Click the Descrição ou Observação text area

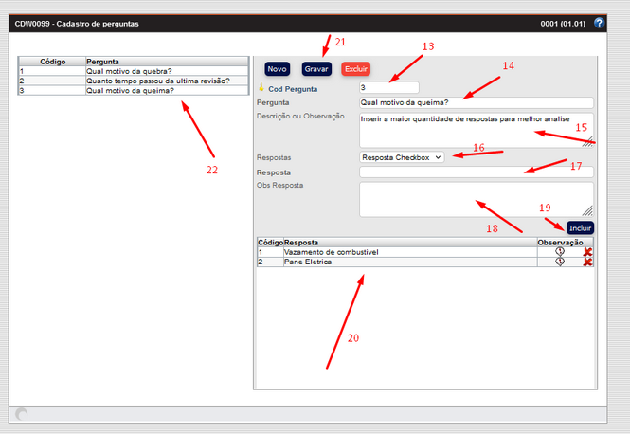(x=474, y=130)
